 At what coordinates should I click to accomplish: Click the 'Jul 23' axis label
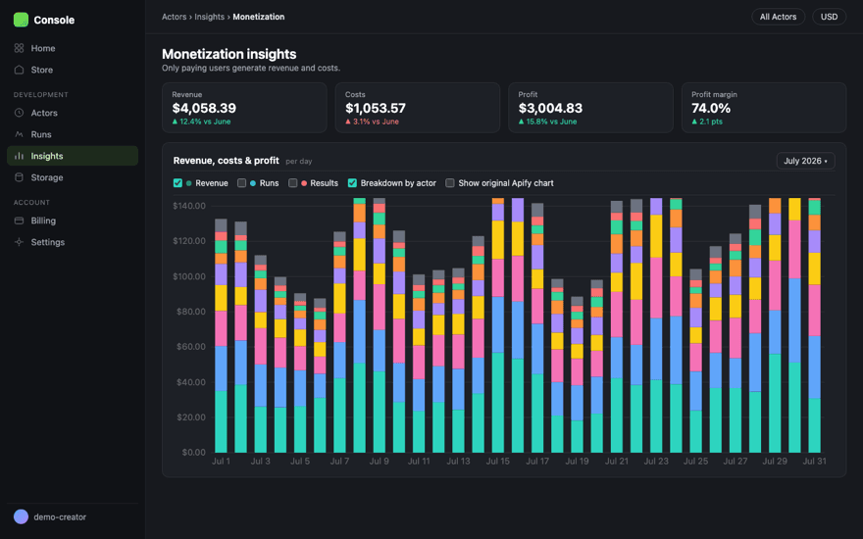pos(656,461)
